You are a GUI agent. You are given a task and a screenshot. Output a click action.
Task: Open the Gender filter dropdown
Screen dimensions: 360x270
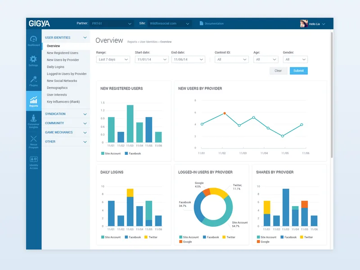[295, 59]
